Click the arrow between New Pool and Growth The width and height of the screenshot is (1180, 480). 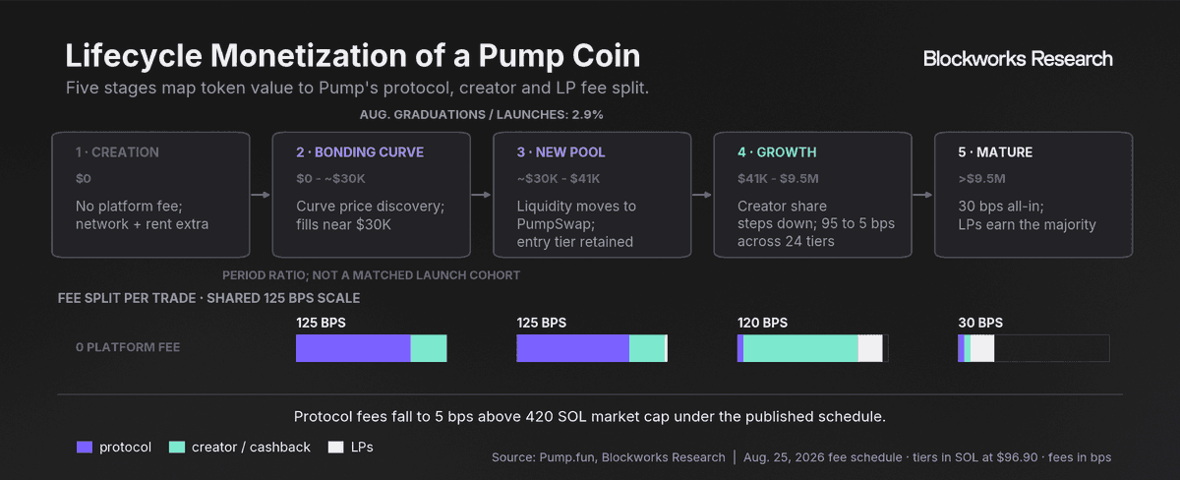pos(702,195)
